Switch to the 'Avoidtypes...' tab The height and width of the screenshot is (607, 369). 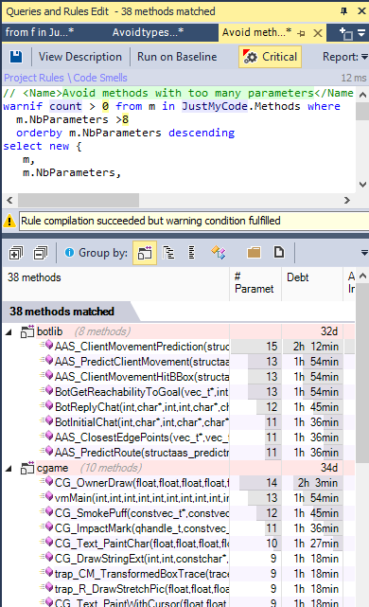[x=148, y=32]
